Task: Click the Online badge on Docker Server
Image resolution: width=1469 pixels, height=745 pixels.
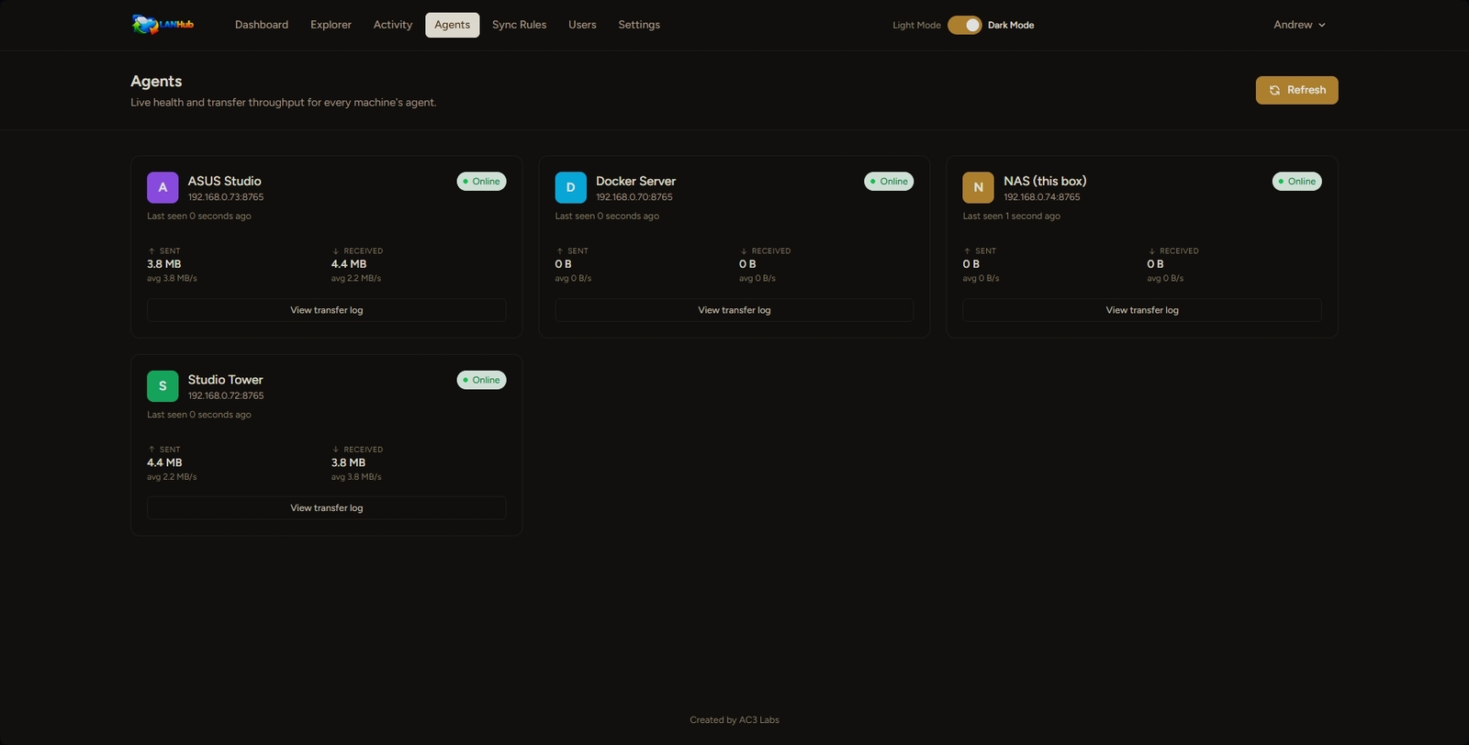Action: (x=889, y=182)
